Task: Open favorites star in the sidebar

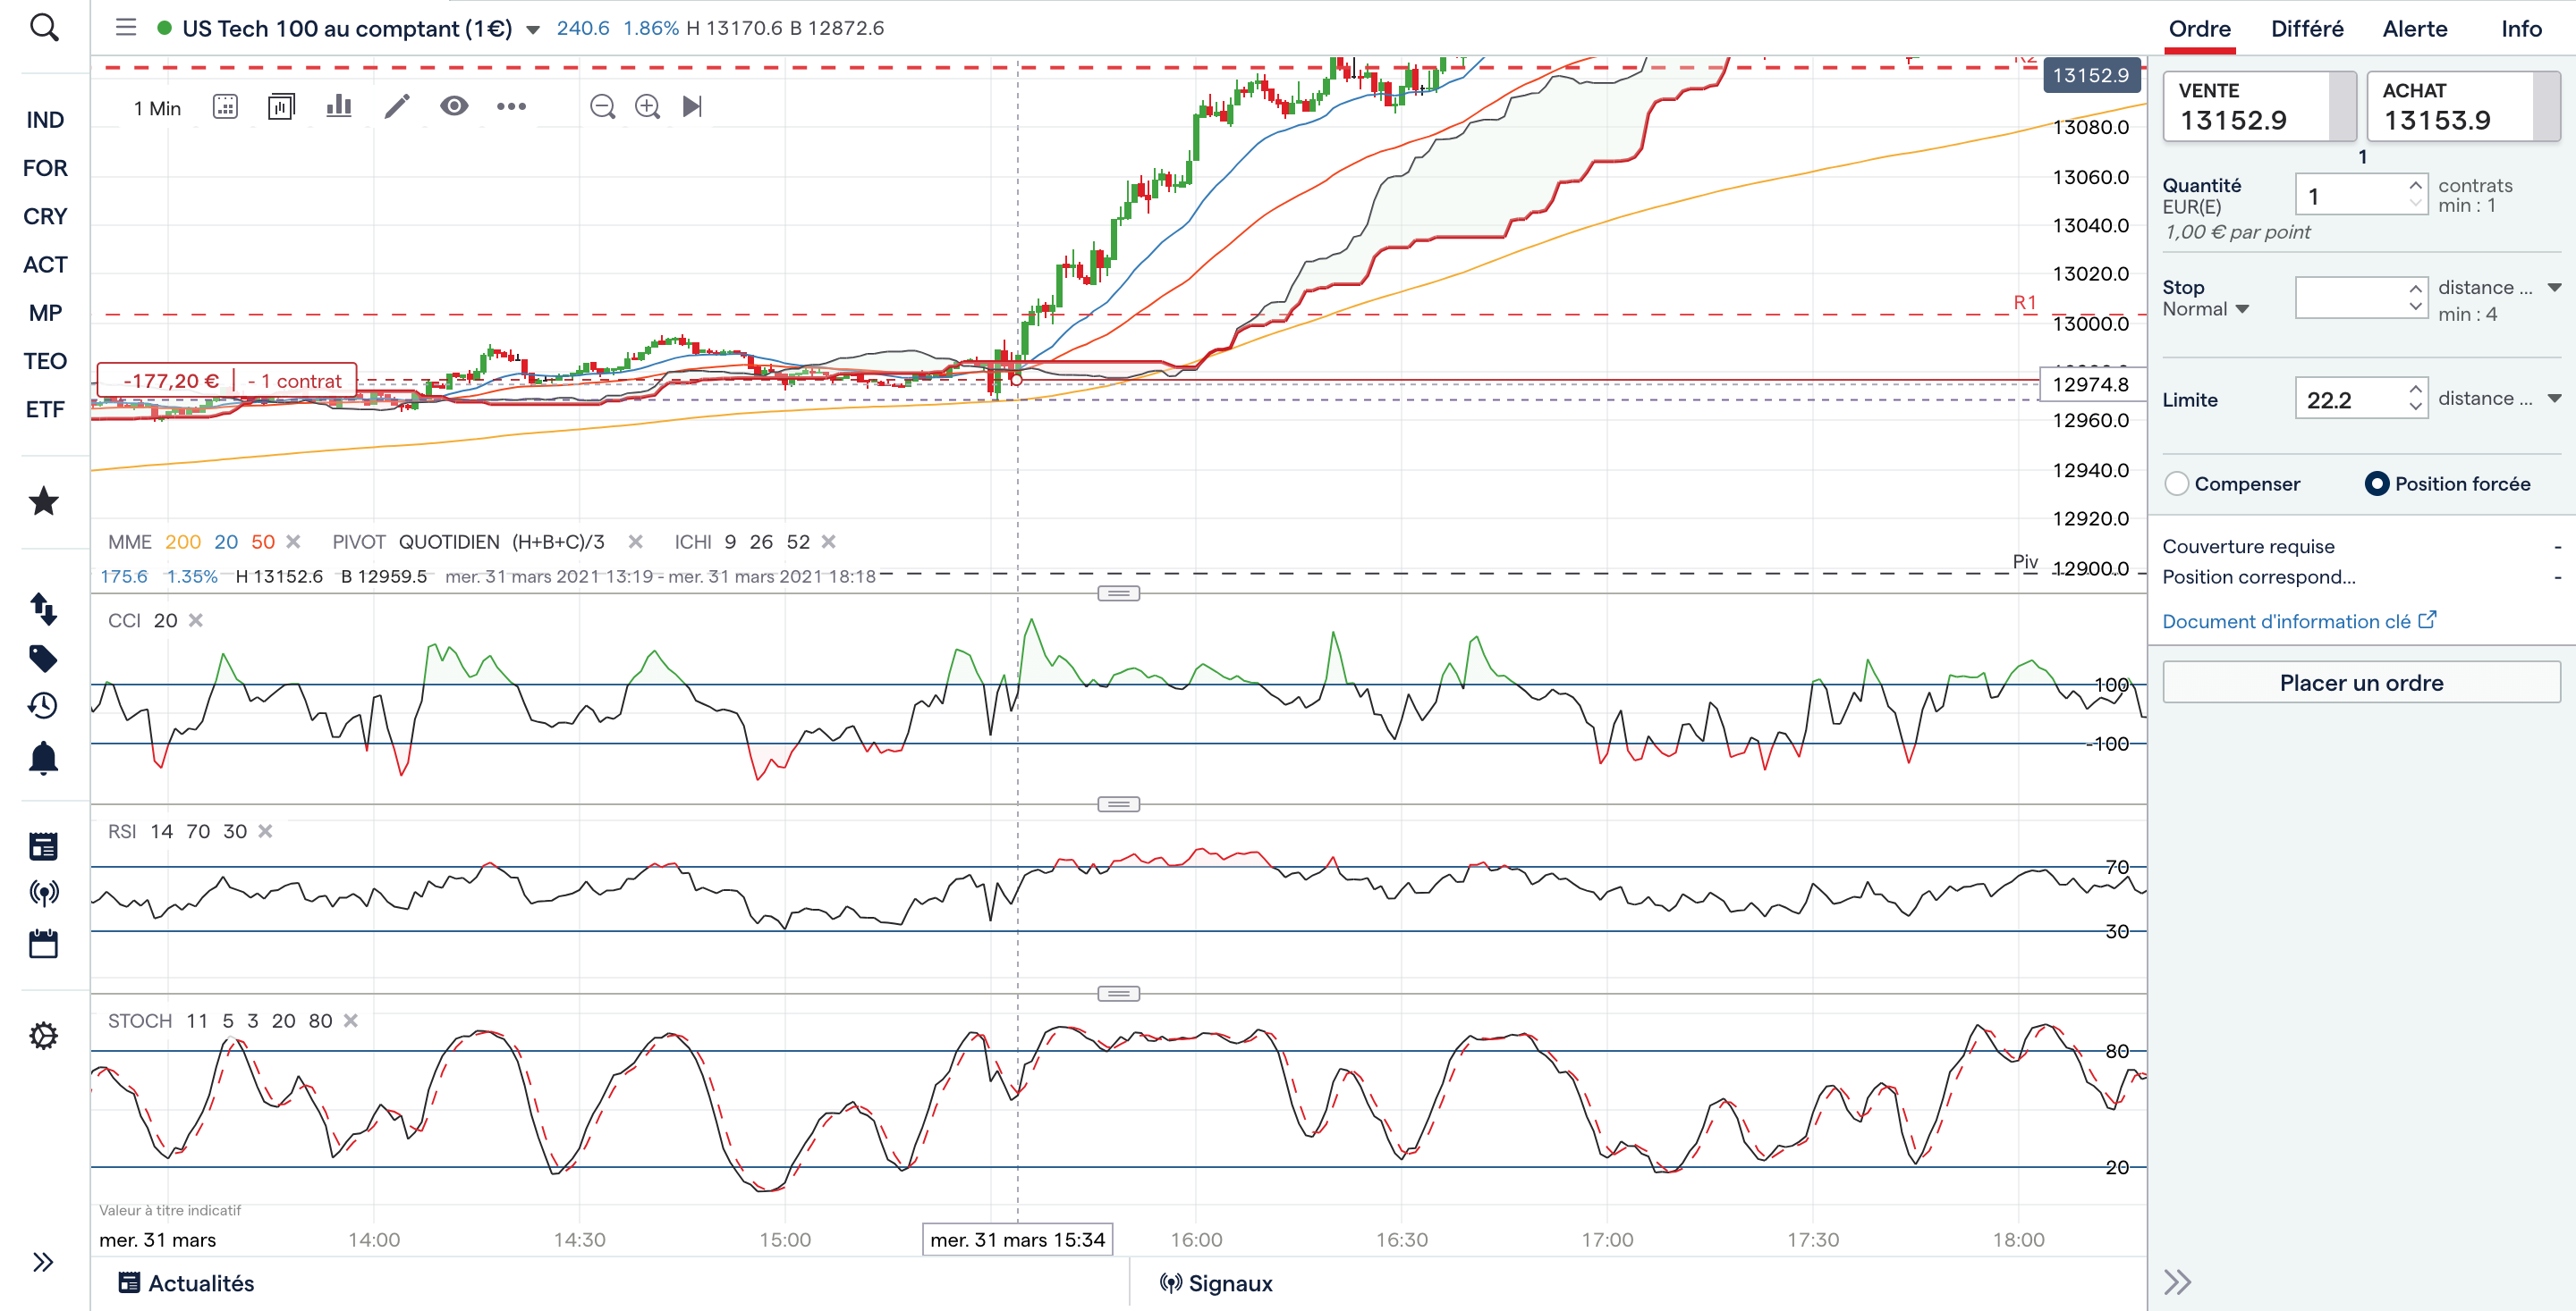Action: click(x=44, y=500)
